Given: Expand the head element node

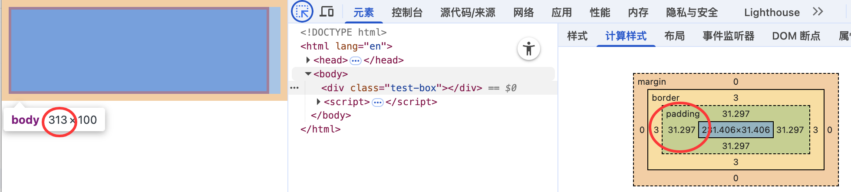Looking at the screenshot, I should (x=308, y=60).
